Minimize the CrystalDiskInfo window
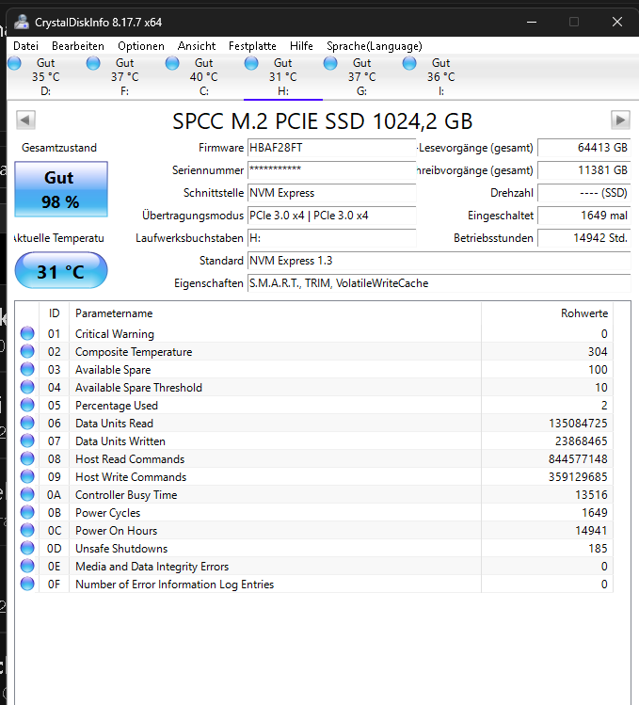 coord(532,22)
